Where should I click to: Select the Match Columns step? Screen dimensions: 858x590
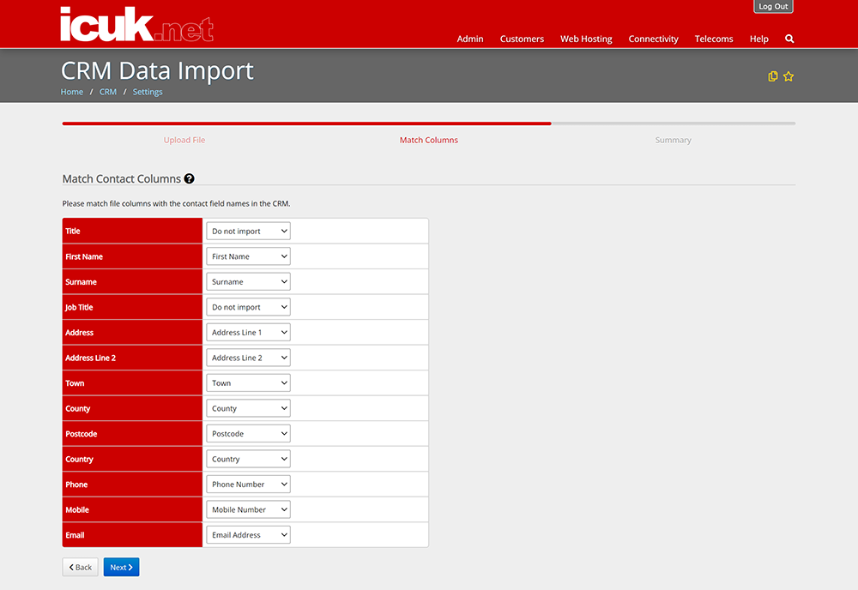428,140
